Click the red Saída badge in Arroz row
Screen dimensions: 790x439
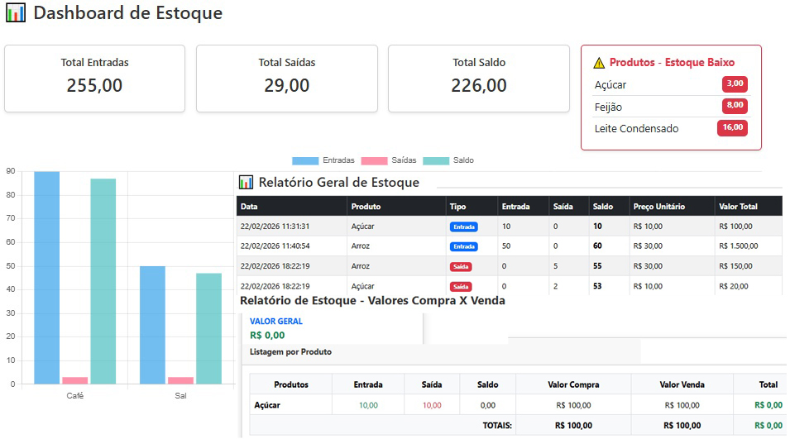tap(462, 266)
